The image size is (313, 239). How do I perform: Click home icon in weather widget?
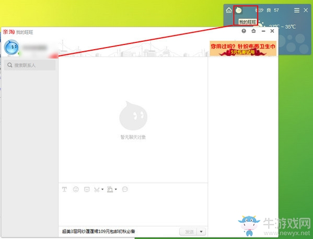[229, 10]
